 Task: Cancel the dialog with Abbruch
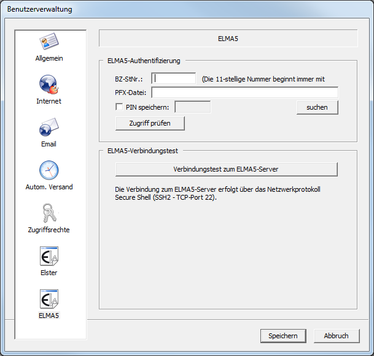tap(337, 336)
